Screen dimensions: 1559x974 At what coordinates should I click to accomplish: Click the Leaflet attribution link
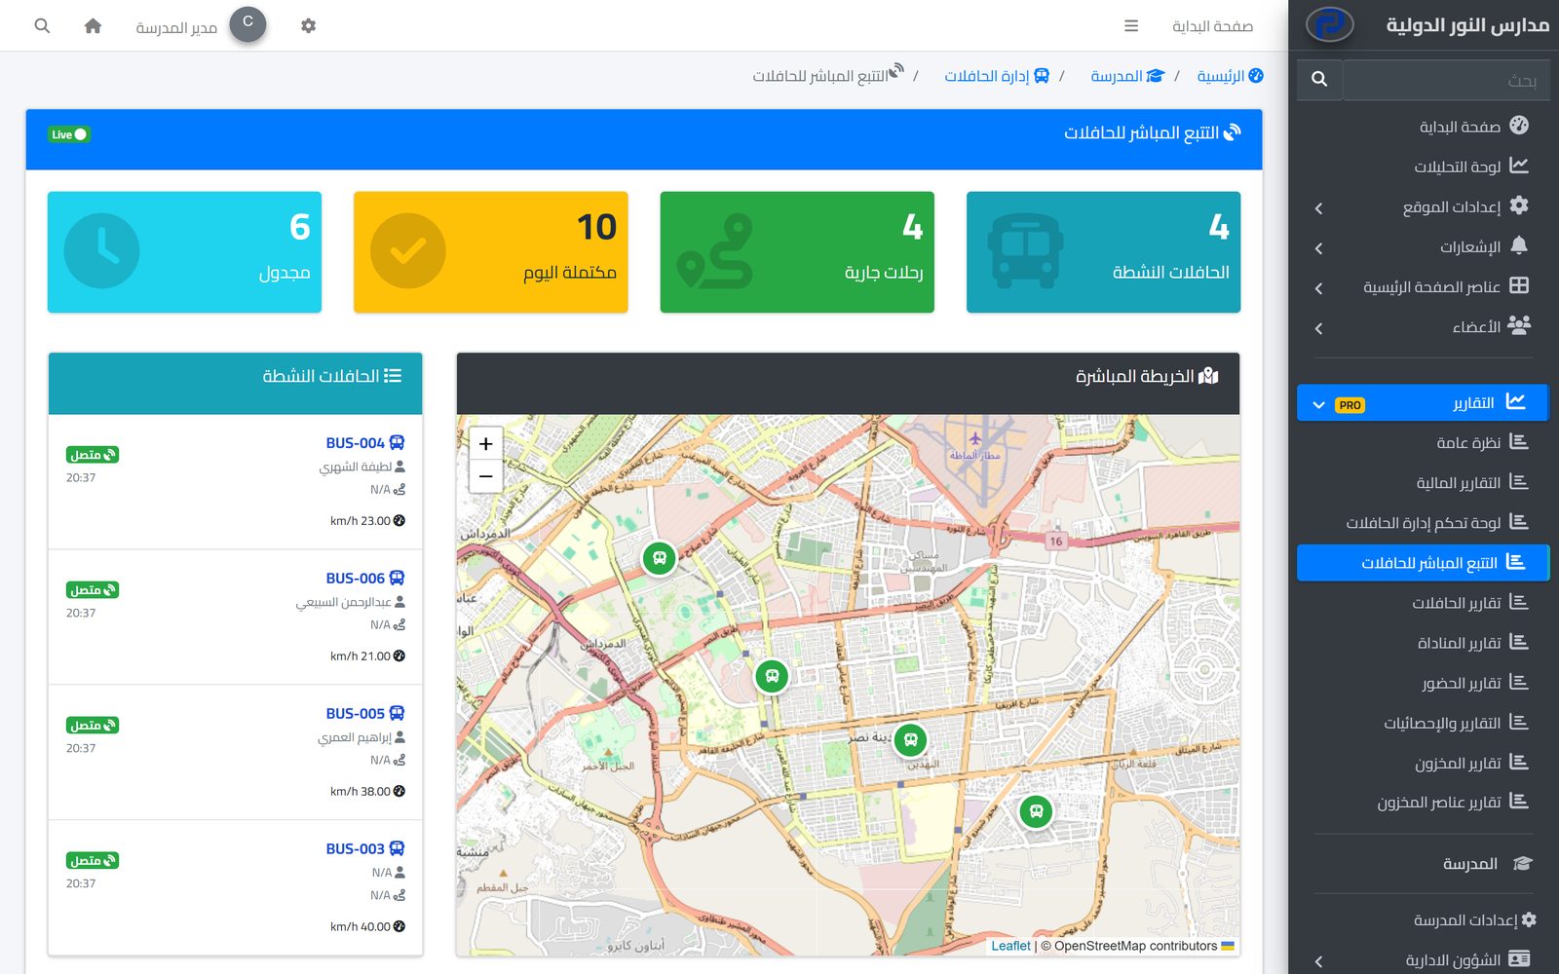click(x=1010, y=946)
